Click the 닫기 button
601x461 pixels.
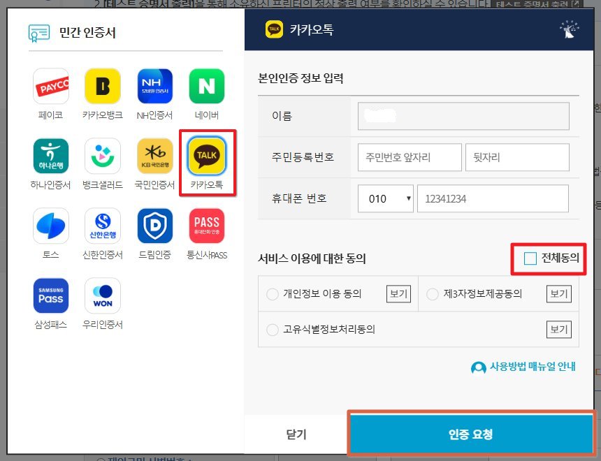pyautogui.click(x=296, y=434)
